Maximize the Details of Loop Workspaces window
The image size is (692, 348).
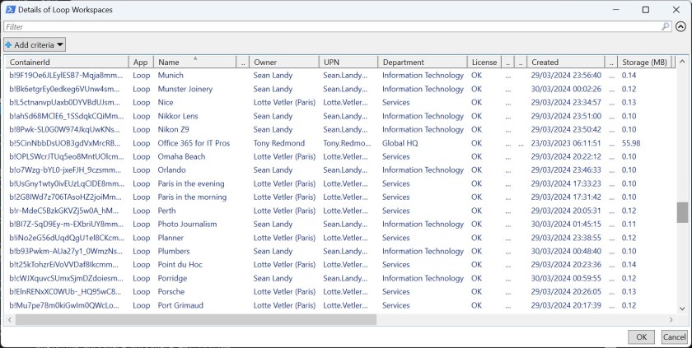coord(645,10)
